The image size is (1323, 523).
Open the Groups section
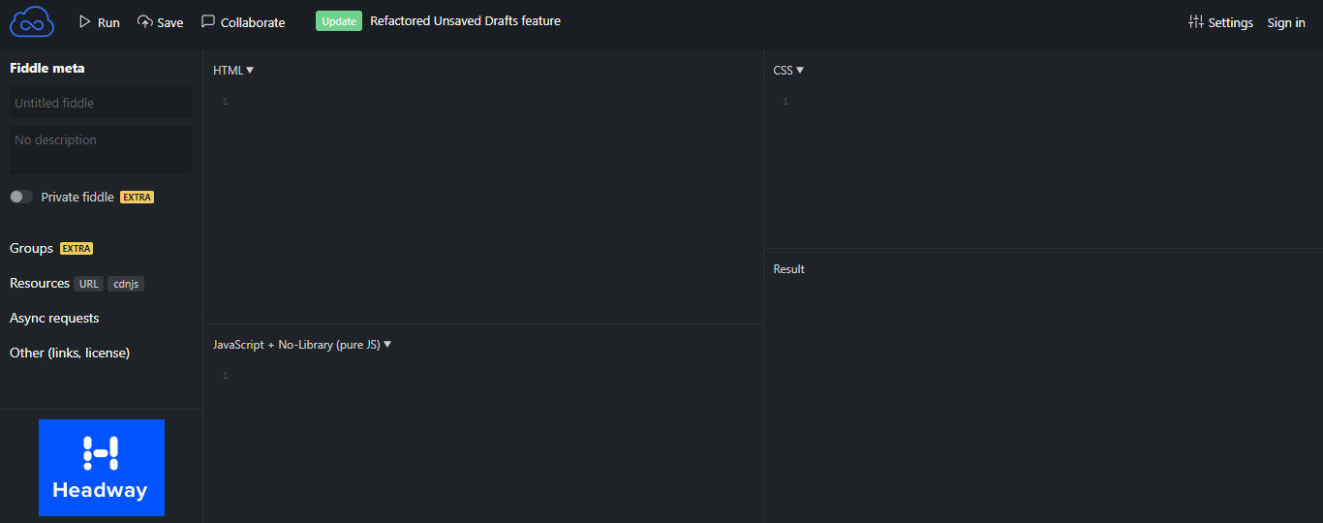click(32, 248)
